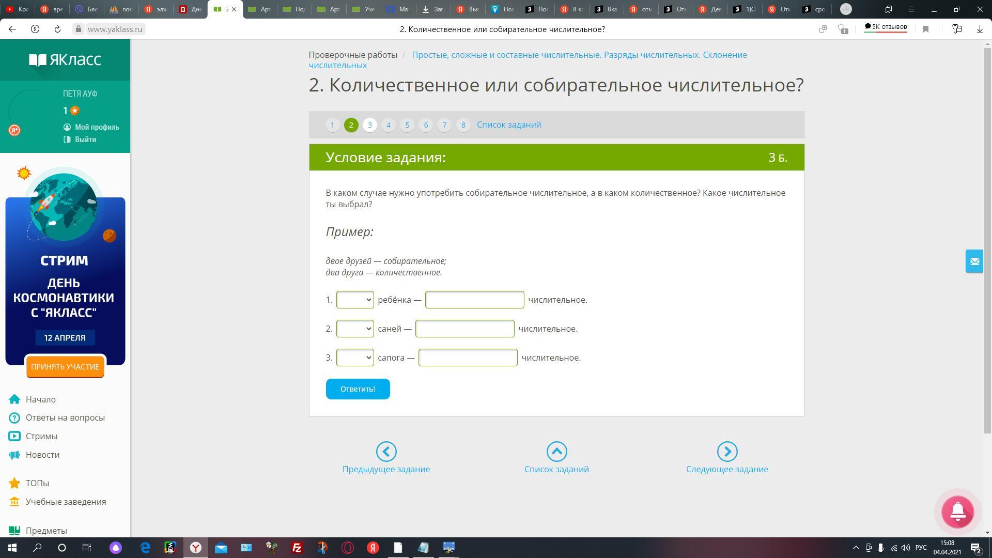This screenshot has width=992, height=558.
Task: Expand the dropdown before сапога
Action: point(355,358)
